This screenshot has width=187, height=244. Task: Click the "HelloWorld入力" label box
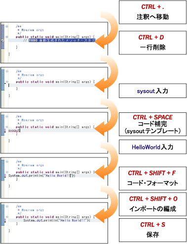tap(152, 147)
